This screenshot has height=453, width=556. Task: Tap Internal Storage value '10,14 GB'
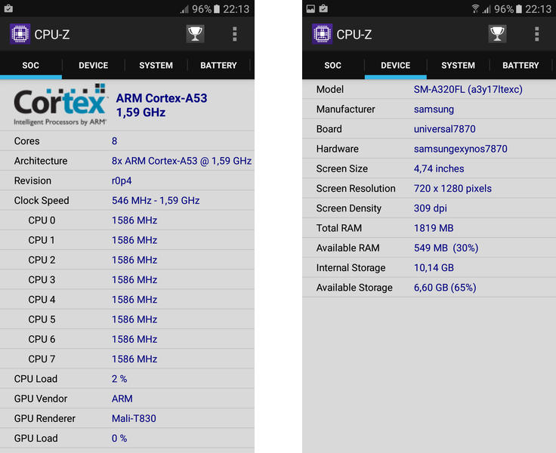[x=434, y=268]
